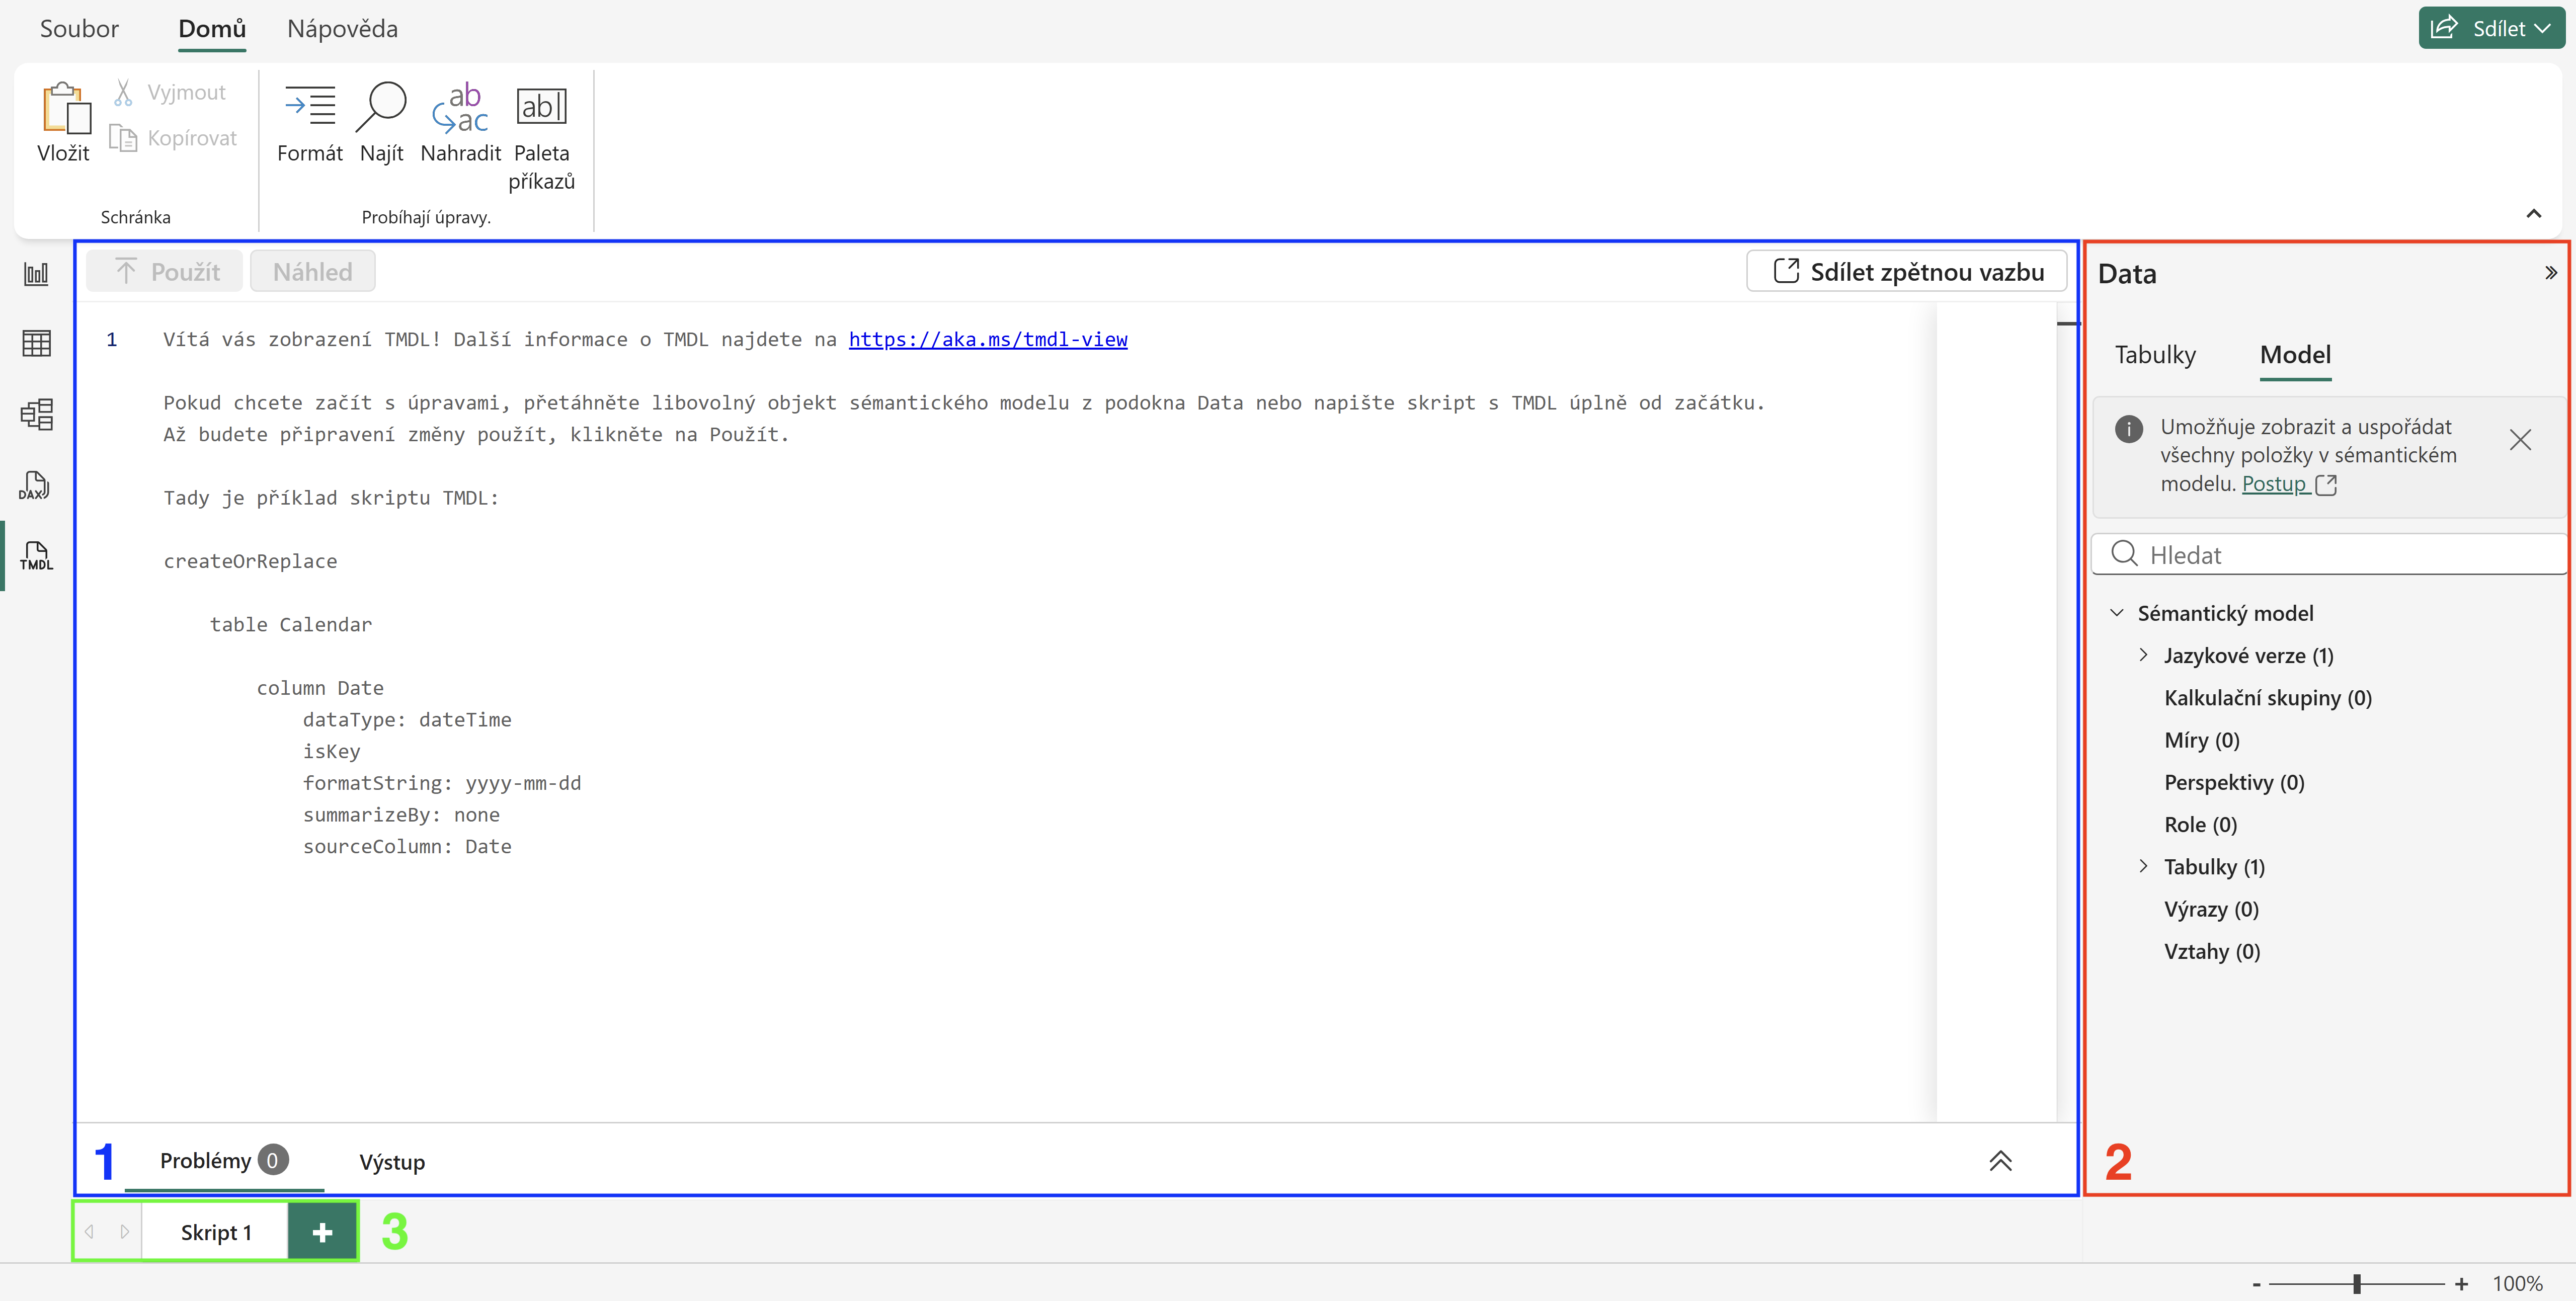The width and height of the screenshot is (2576, 1301).
Task: Zoom out with minus icon
Action: tap(2256, 1284)
